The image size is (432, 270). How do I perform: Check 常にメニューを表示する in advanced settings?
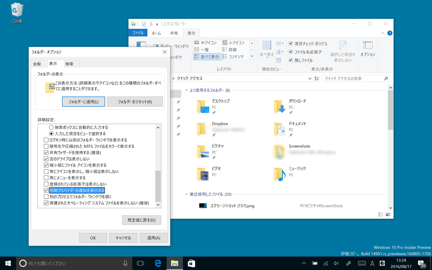tap(46, 178)
